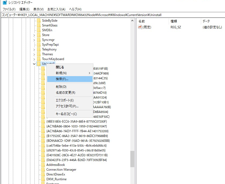
Task: Open アクセス許可(P)... from the context menu
Action: pos(70,106)
